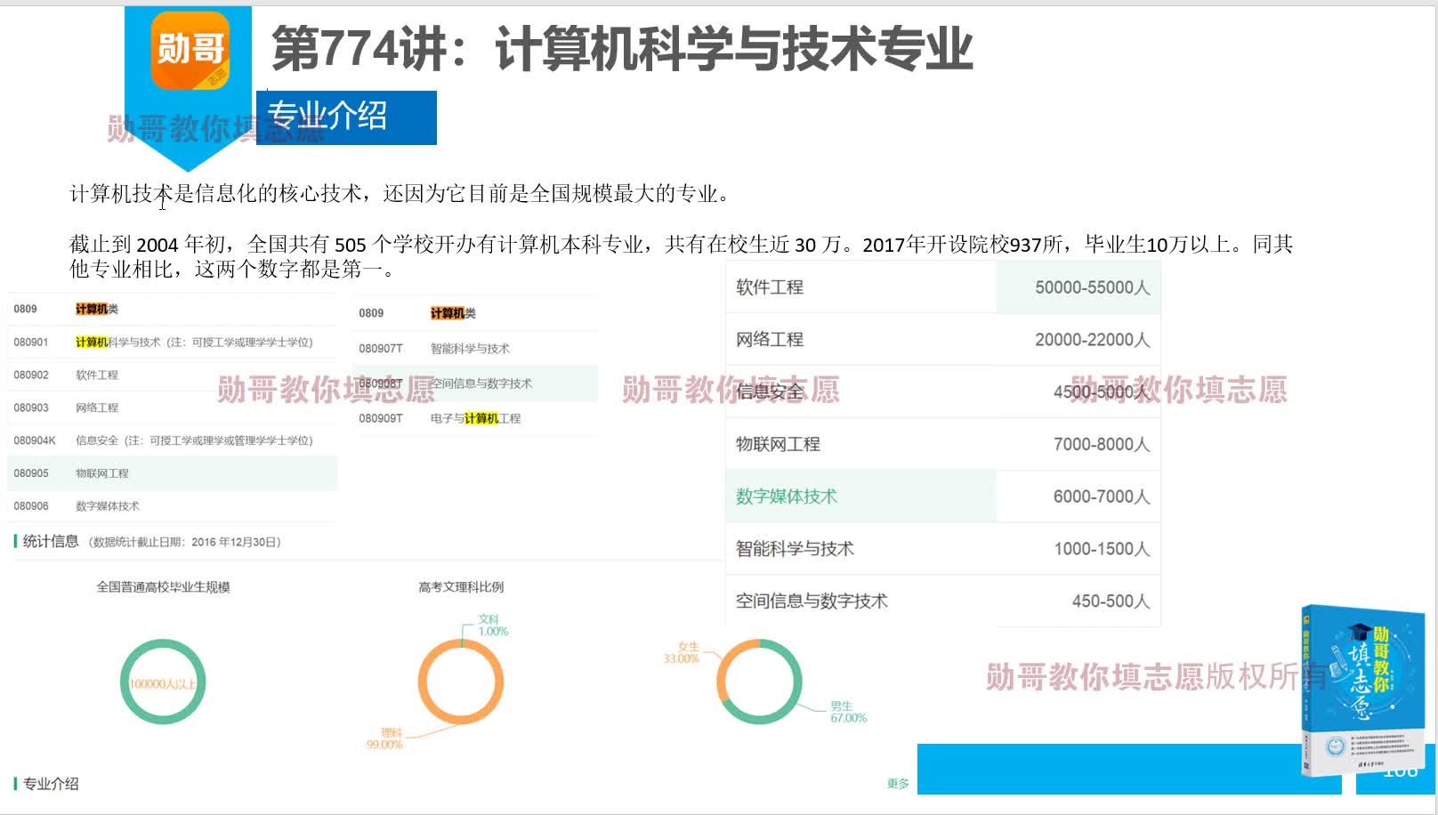Viewport: 1438px width, 815px height.
Task: Click the 450-500人 value cell
Action: tap(1111, 601)
